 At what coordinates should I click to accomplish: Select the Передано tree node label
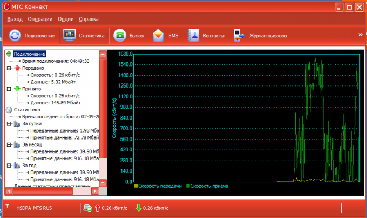pyautogui.click(x=33, y=68)
